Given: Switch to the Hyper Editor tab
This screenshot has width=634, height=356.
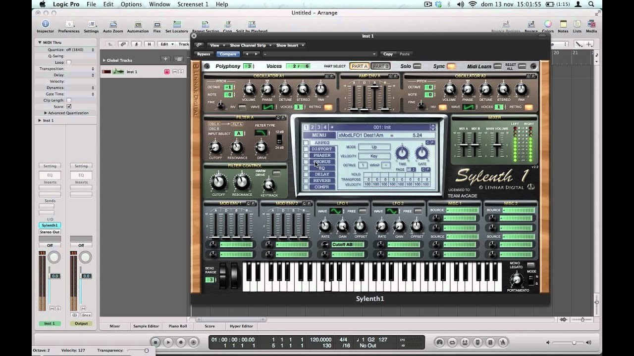Looking at the screenshot, I should tap(241, 326).
